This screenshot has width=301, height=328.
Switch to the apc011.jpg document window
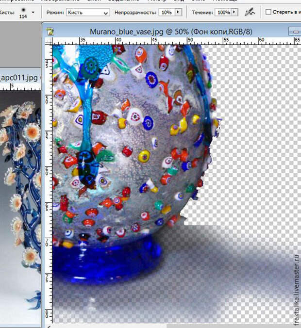click(19, 77)
